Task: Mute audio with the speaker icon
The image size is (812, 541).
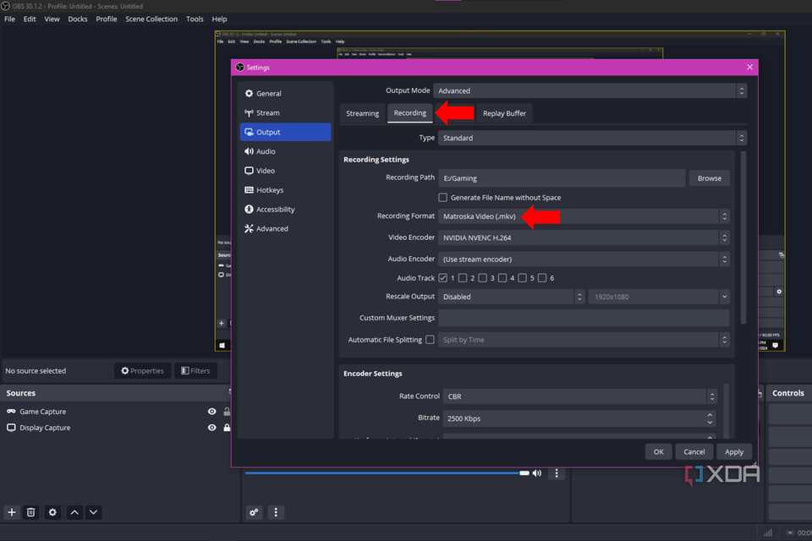Action: point(537,473)
